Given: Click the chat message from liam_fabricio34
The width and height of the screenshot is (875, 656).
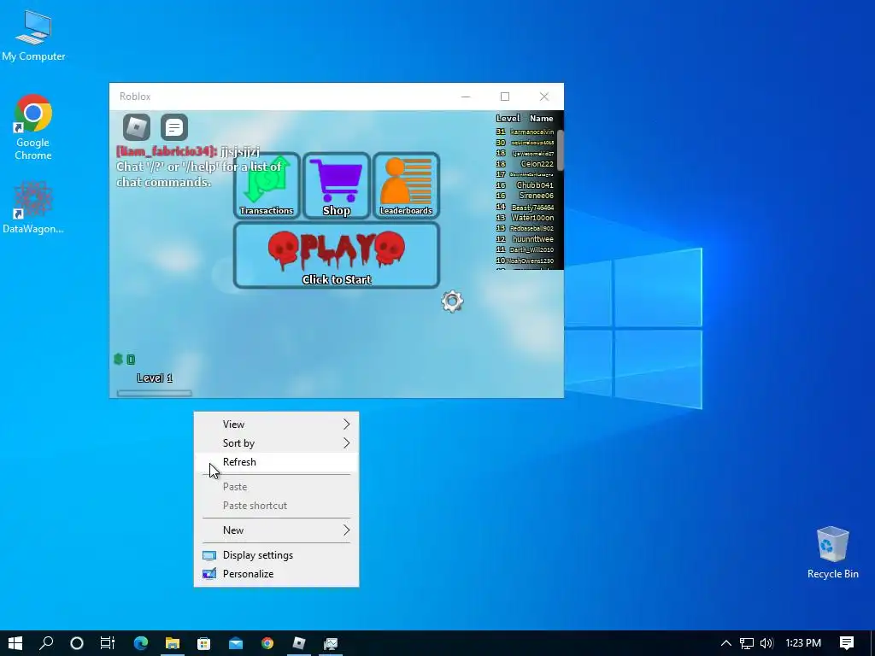Looking at the screenshot, I should point(188,151).
